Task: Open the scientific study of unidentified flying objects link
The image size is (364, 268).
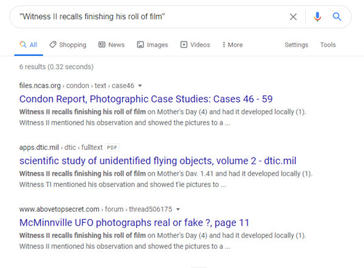Action: [158, 161]
